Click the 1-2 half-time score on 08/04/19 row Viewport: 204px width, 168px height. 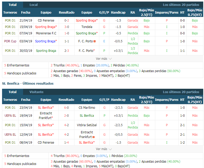tap(182, 143)
